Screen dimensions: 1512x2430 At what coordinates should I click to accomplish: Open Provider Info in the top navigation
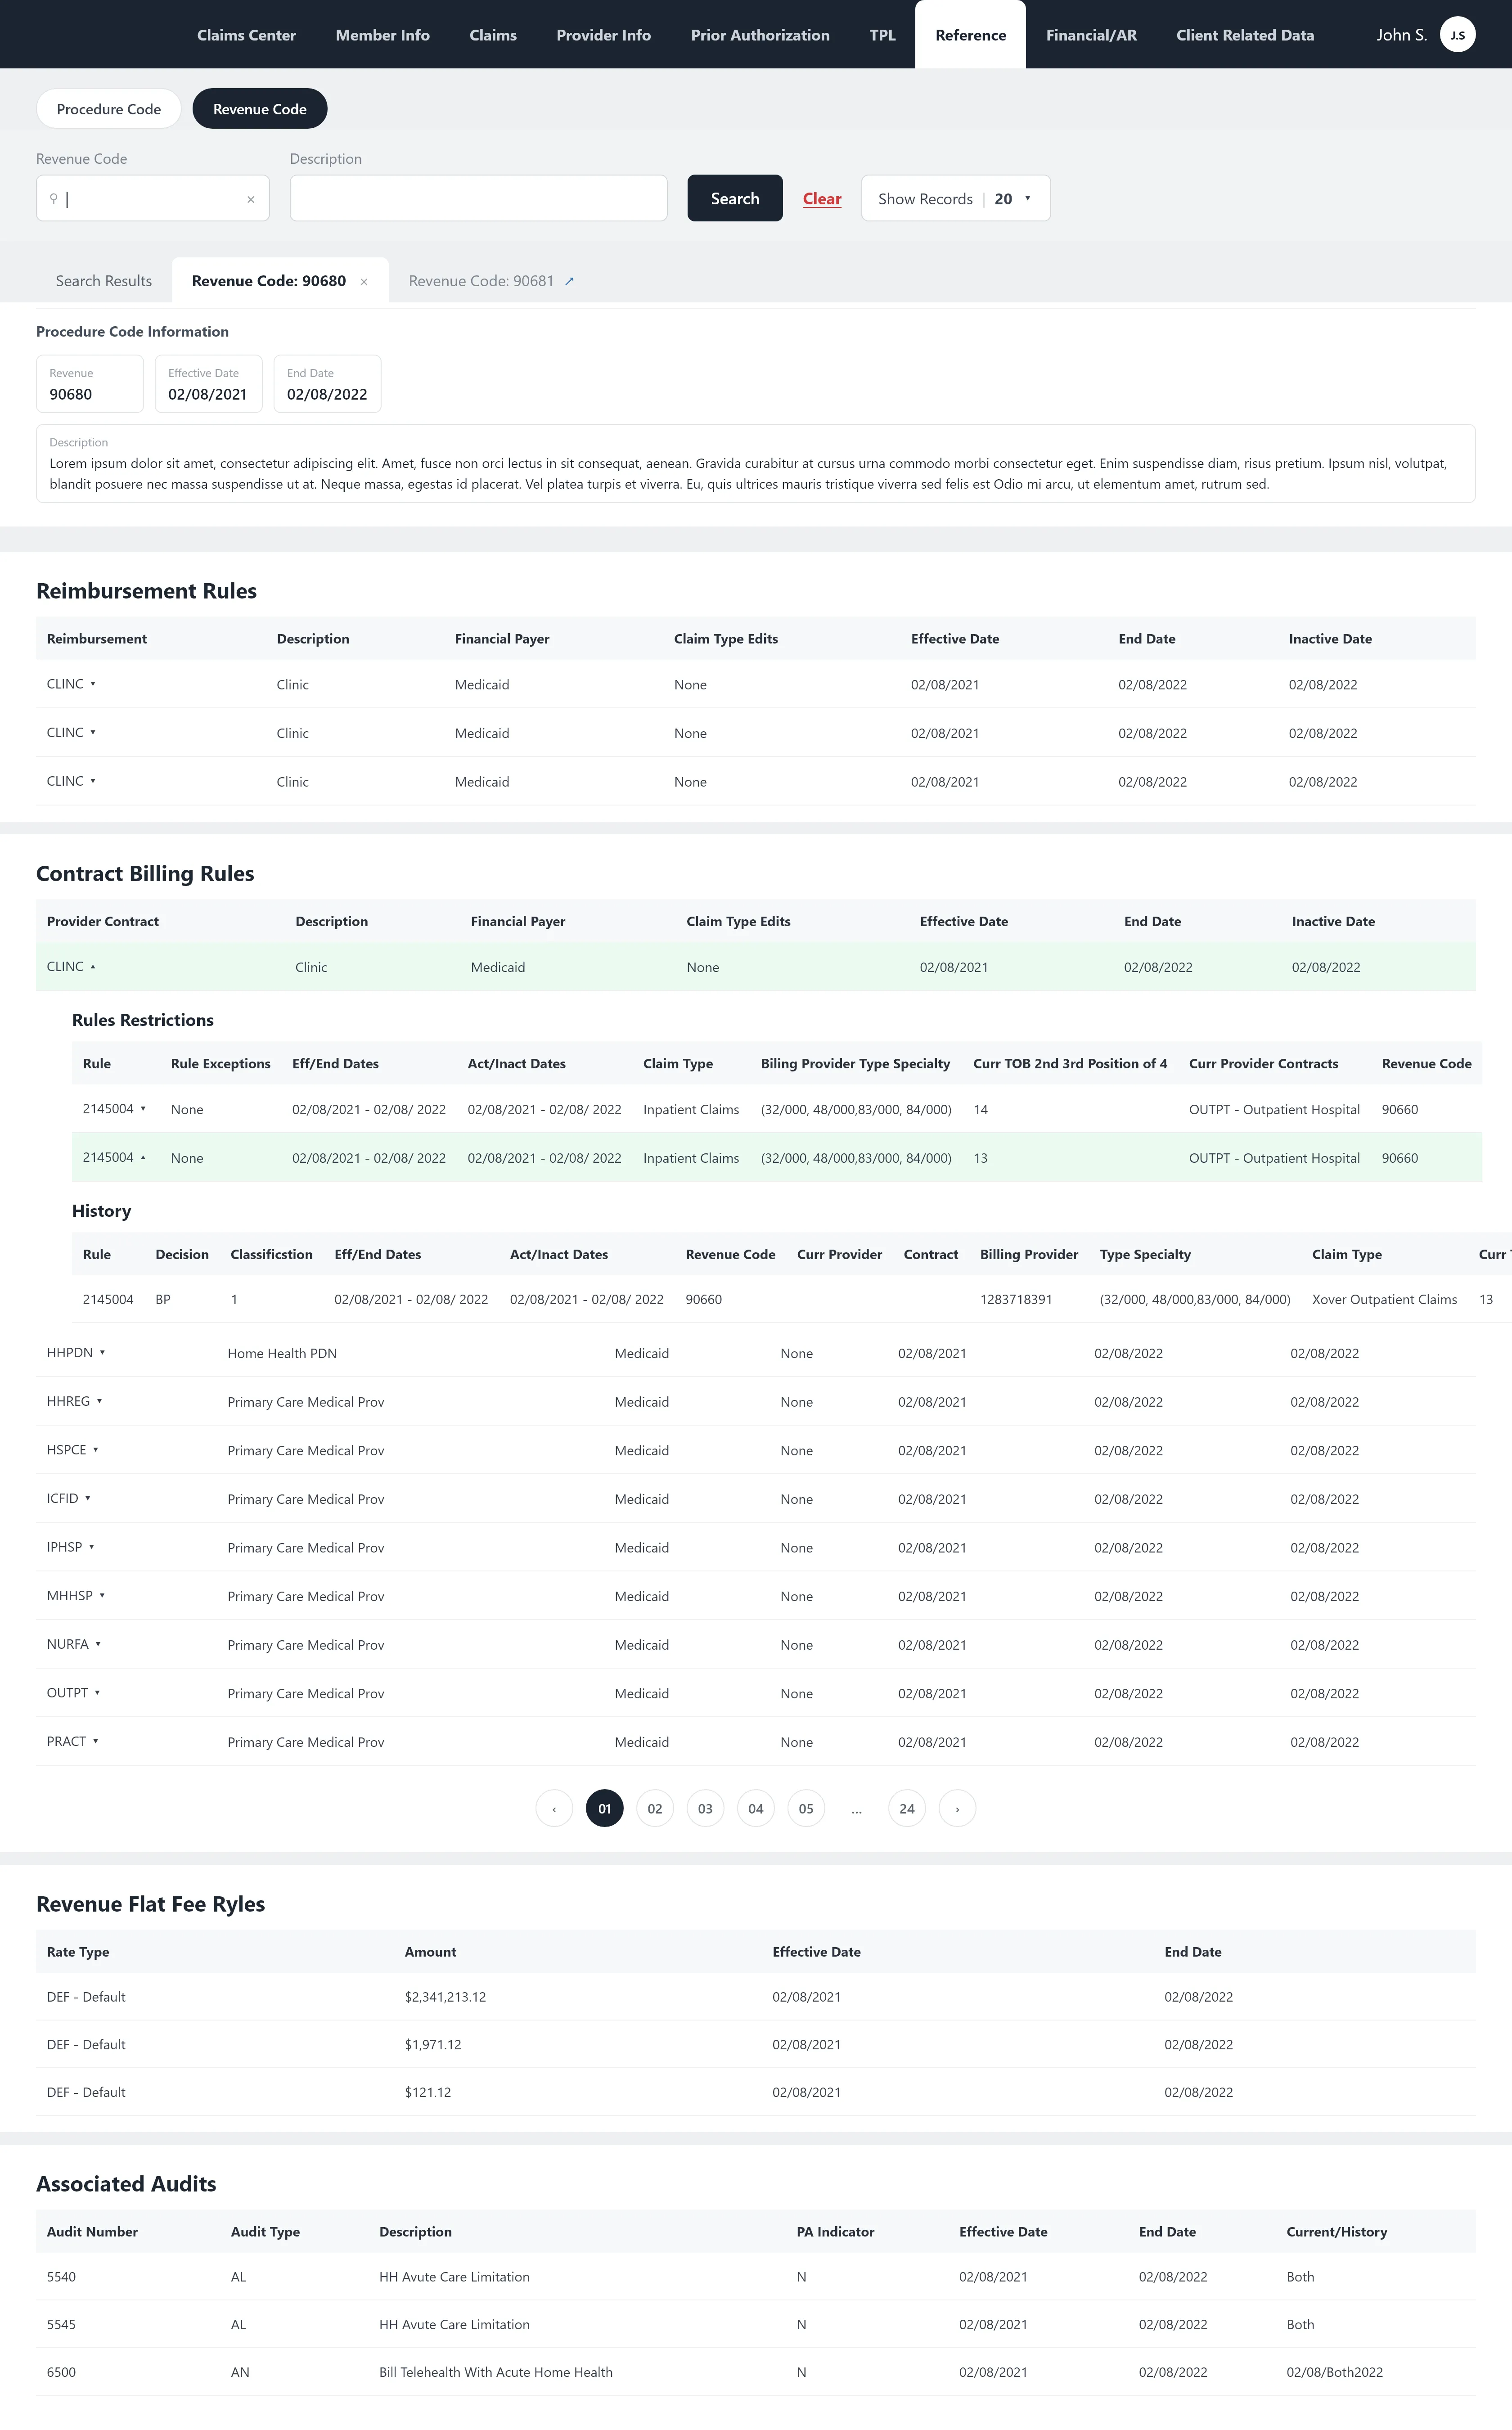click(x=603, y=35)
